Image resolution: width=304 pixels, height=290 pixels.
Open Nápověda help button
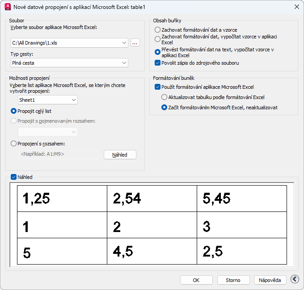pyautogui.click(x=270, y=280)
